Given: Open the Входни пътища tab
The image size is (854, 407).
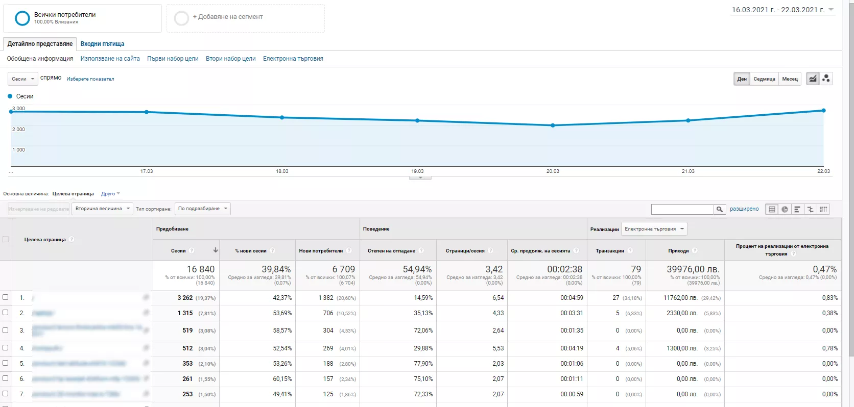Looking at the screenshot, I should tap(102, 44).
